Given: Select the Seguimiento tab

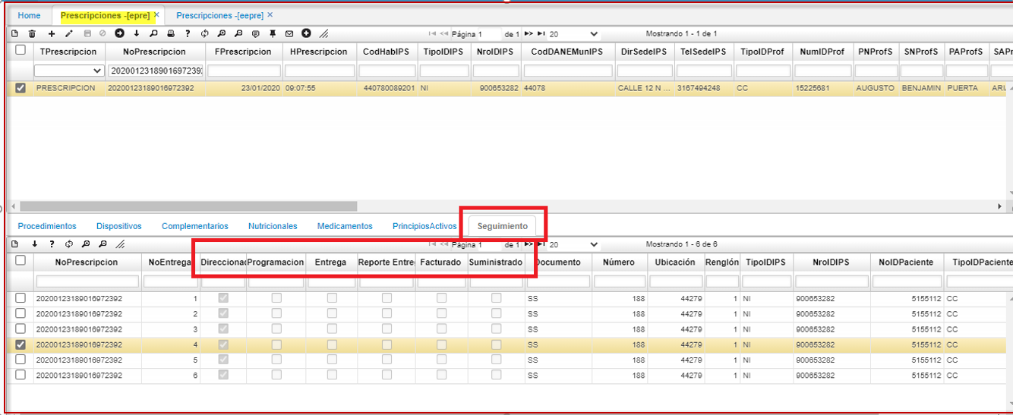Looking at the screenshot, I should 503,226.
